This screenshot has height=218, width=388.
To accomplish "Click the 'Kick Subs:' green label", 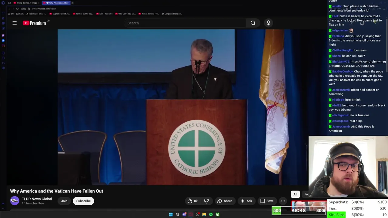I will [337, 215].
